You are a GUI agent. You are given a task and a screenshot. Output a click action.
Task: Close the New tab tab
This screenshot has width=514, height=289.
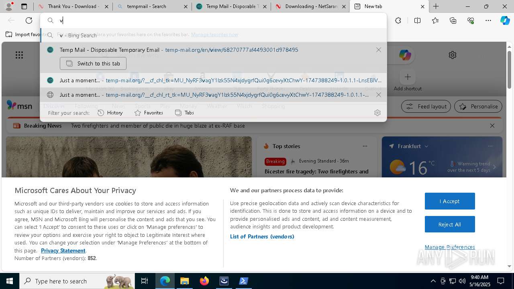[422, 6]
